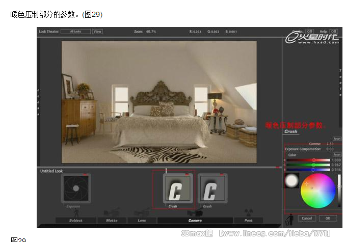Click the green value 0.967

336,165
